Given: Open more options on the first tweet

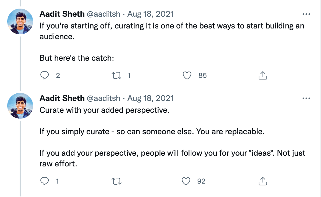Looking at the screenshot, I should coord(306,14).
